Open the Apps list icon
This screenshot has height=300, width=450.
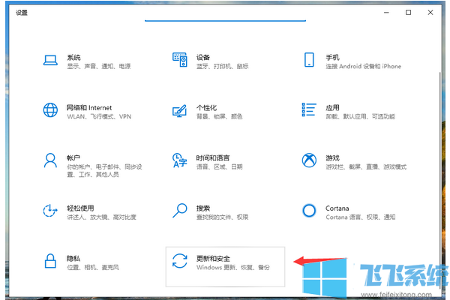coord(309,109)
